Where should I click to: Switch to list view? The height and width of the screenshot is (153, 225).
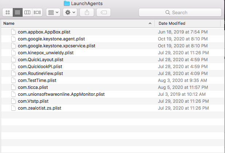coord(18,12)
